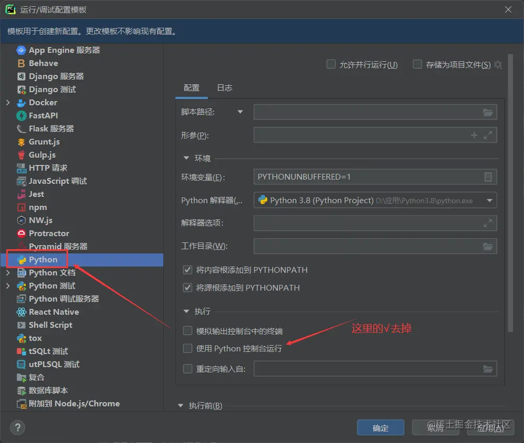Viewport: 524px width, 443px height.
Task: Click the 确定 button
Action: [380, 428]
